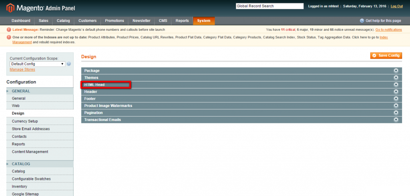Select General in the configuration sidebar
This screenshot has height=196, width=410.
click(40, 98)
